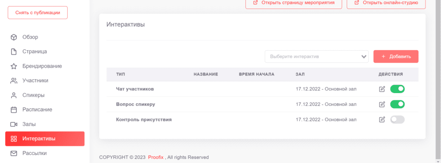
Task: Click the Добавить button
Action: pos(396,57)
